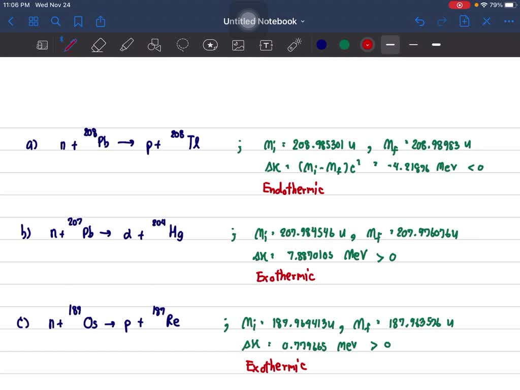Open the Share menu
The image size is (520, 390).
[100, 21]
